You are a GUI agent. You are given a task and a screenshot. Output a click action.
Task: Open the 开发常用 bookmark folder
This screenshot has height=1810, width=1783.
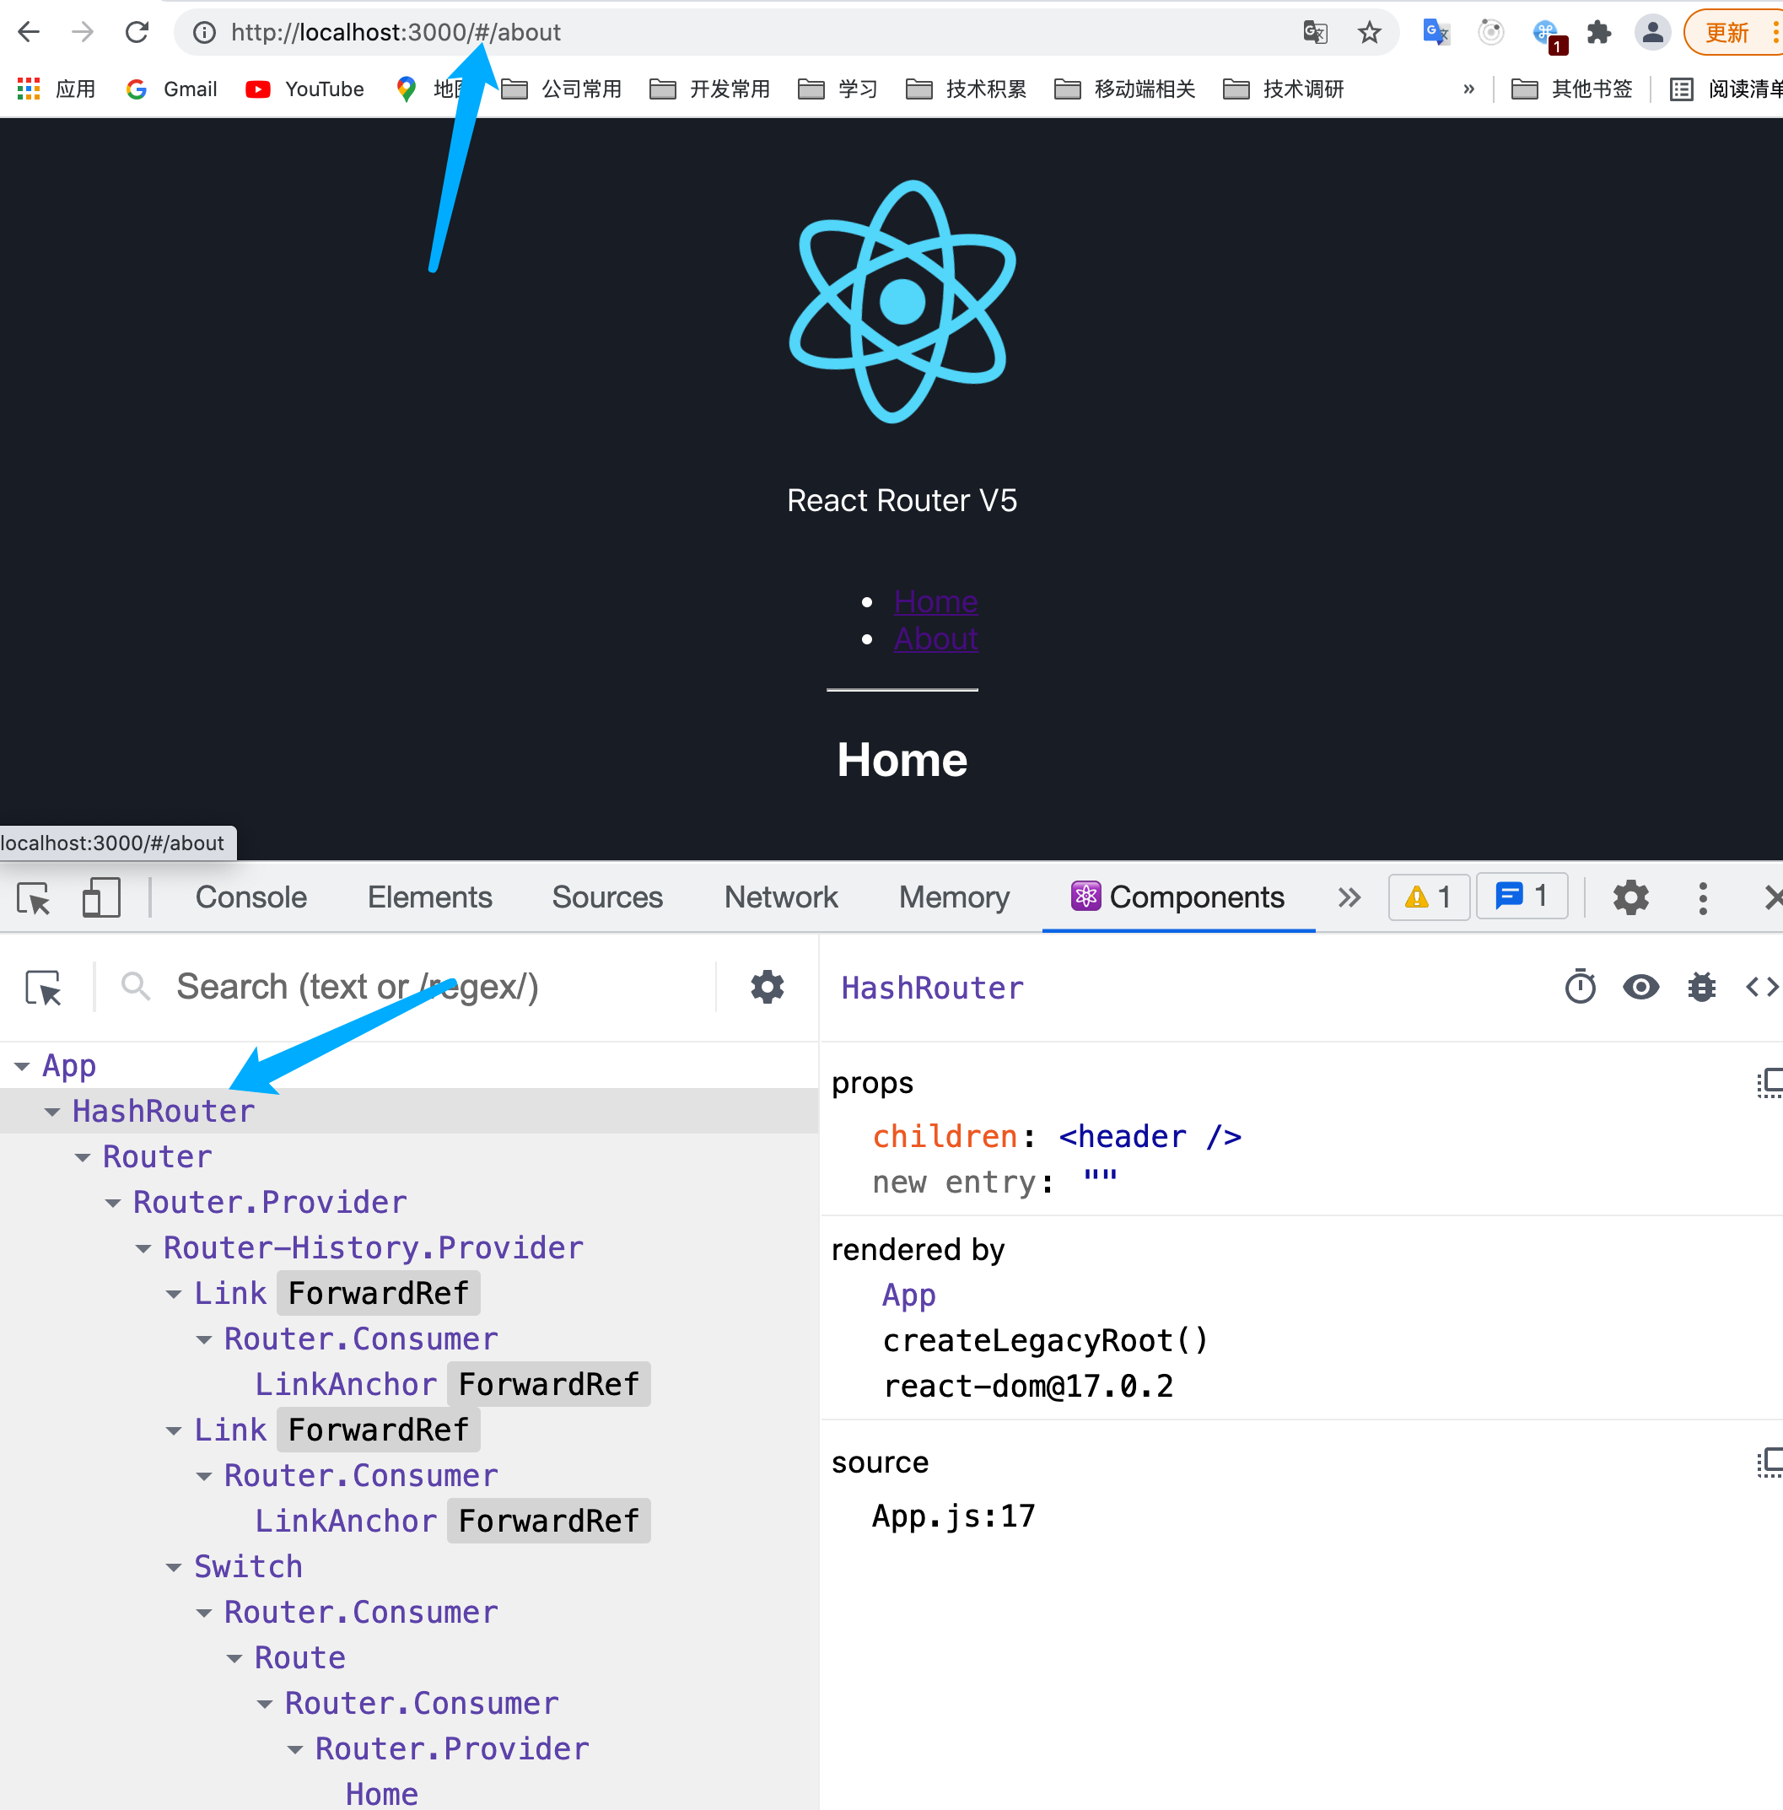click(x=710, y=89)
